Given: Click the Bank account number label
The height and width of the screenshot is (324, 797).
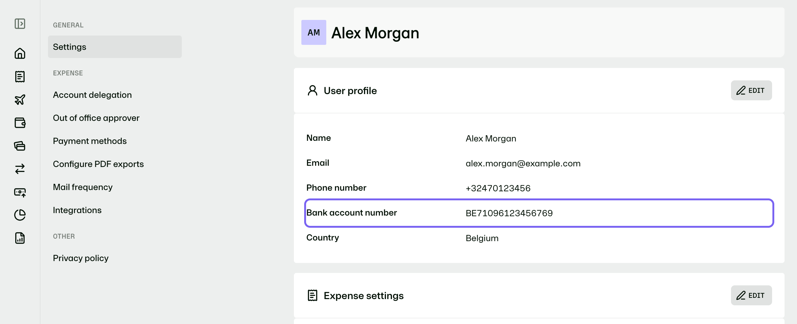Looking at the screenshot, I should (351, 212).
